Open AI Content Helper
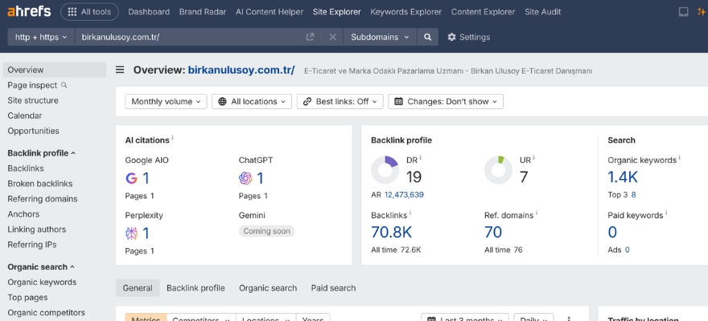Viewport: 708px width, 321px height. coord(270,12)
